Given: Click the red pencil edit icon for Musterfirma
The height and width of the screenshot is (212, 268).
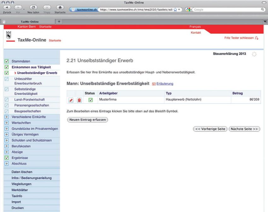Looking at the screenshot, I should pyautogui.click(x=71, y=100).
